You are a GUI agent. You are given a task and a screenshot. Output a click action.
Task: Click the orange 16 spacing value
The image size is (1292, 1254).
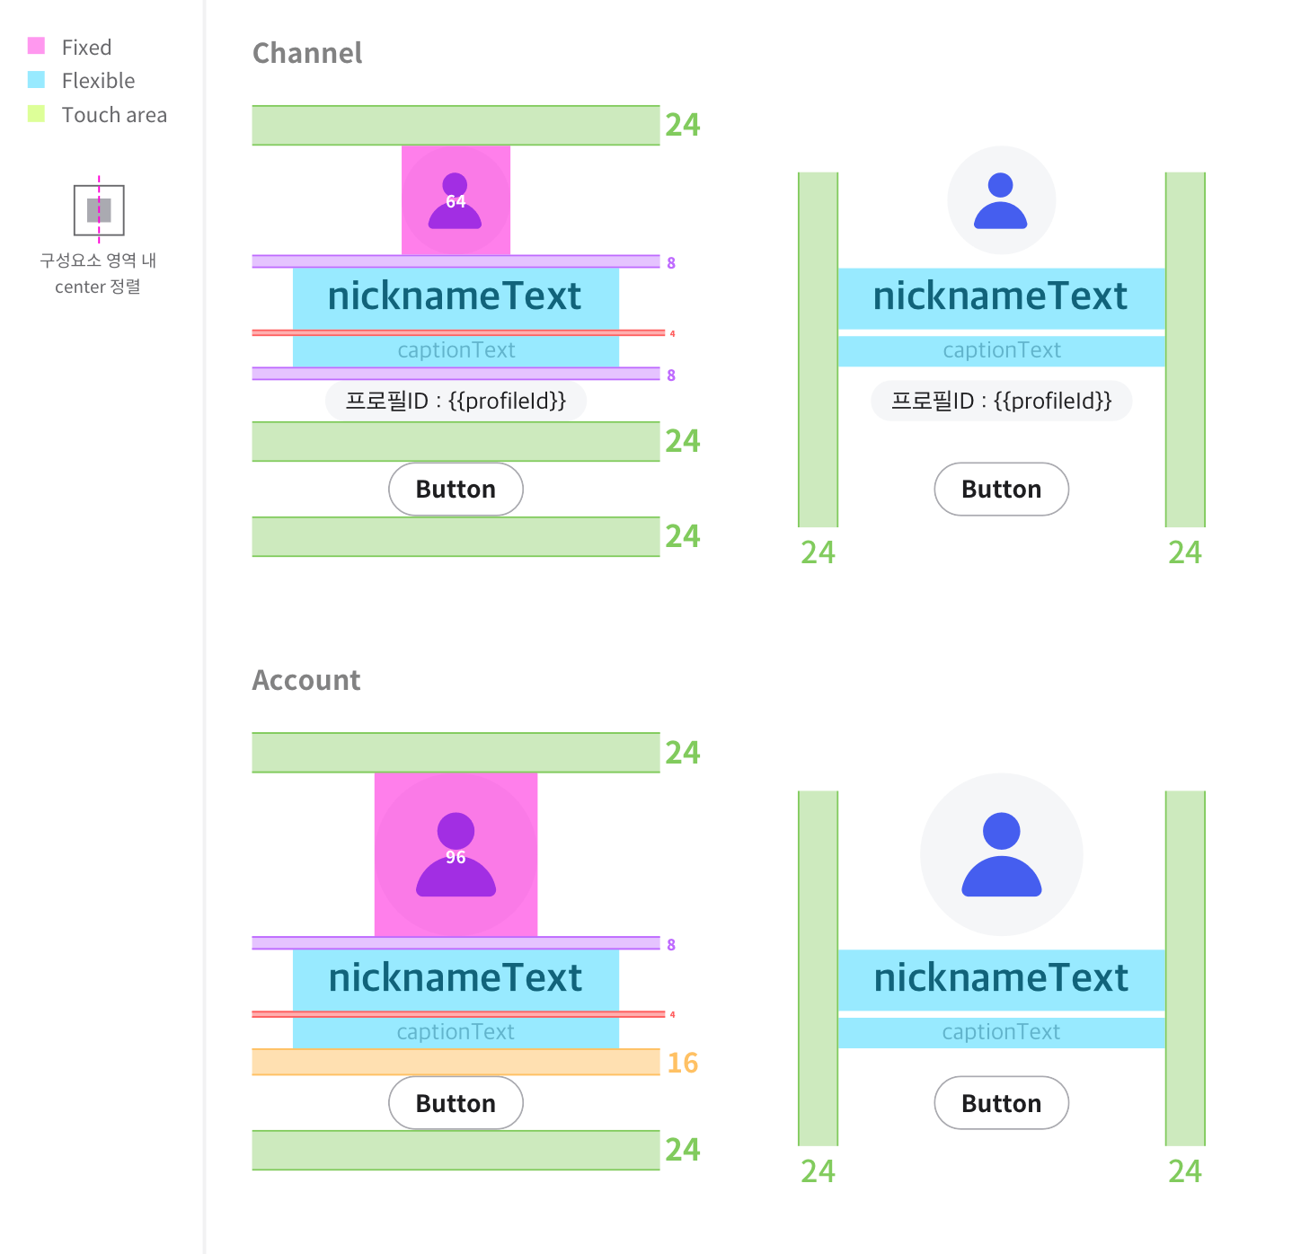683,1063
